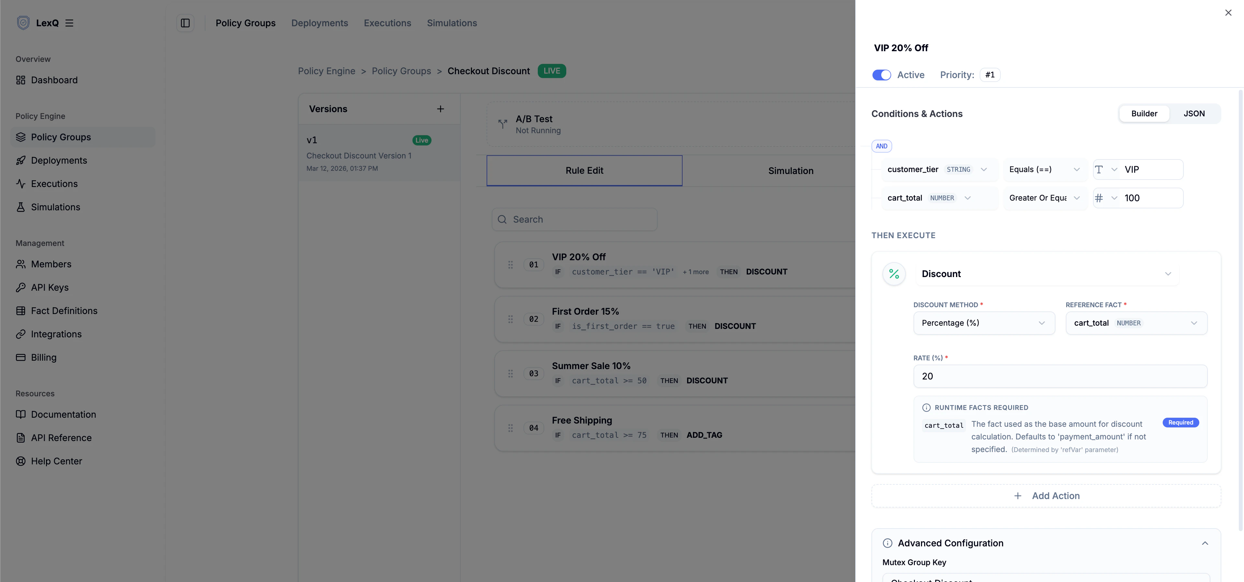1244x582 pixels.
Task: Open the Reference Fact cart_total dropdown
Action: (x=1135, y=323)
